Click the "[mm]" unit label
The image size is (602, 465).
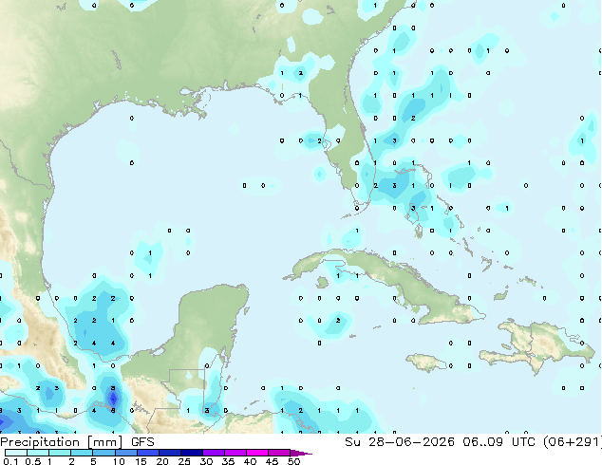(104, 442)
